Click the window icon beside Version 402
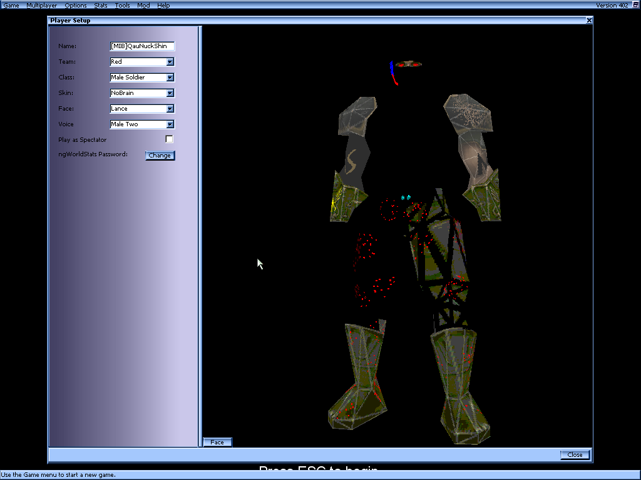The height and width of the screenshot is (480, 641). (x=634, y=5)
